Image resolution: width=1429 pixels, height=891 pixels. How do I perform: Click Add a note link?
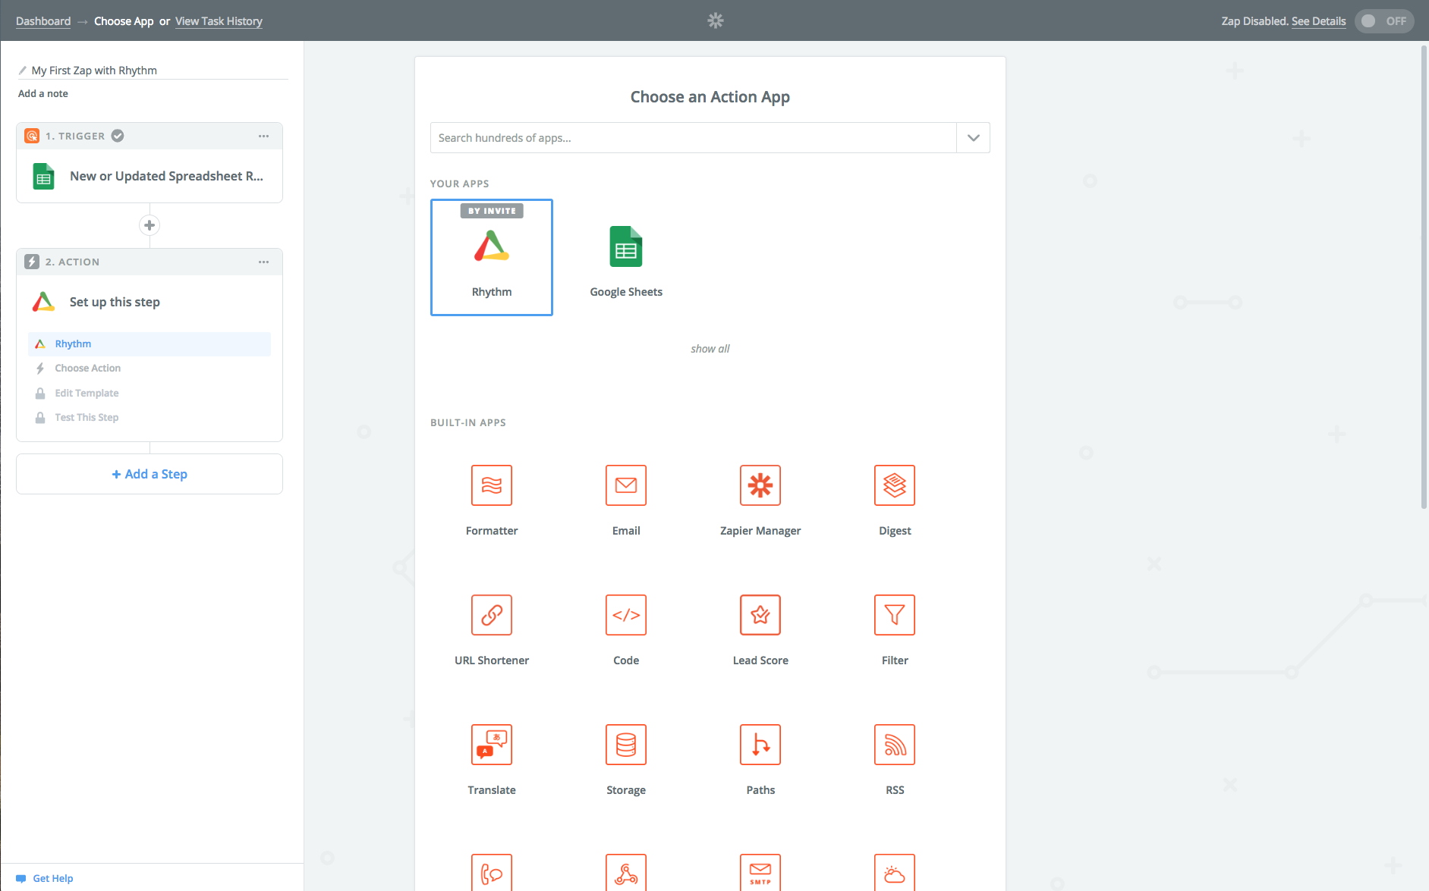[x=43, y=93]
